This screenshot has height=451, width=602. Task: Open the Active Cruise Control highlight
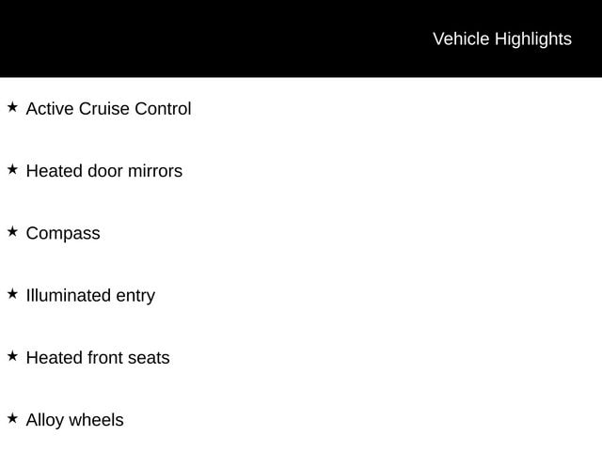[x=108, y=109]
